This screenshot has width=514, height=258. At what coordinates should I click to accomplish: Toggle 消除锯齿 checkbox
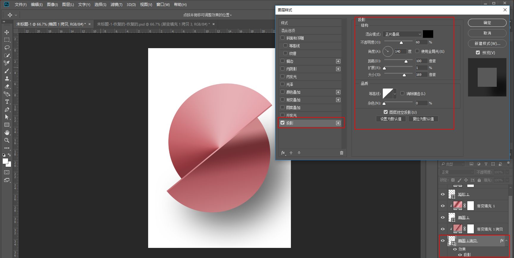[402, 93]
